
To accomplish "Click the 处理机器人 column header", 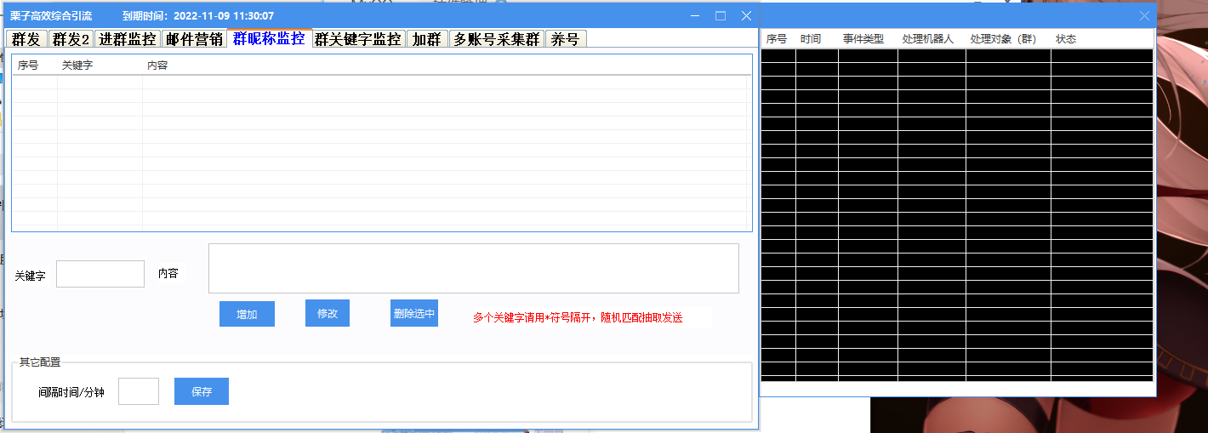I will (928, 39).
